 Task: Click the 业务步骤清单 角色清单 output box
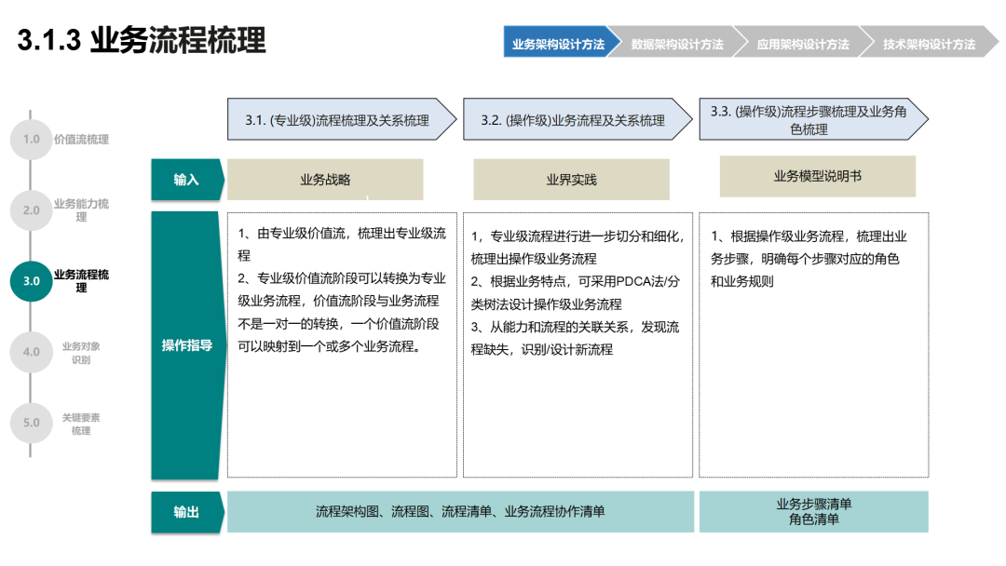[x=813, y=511]
